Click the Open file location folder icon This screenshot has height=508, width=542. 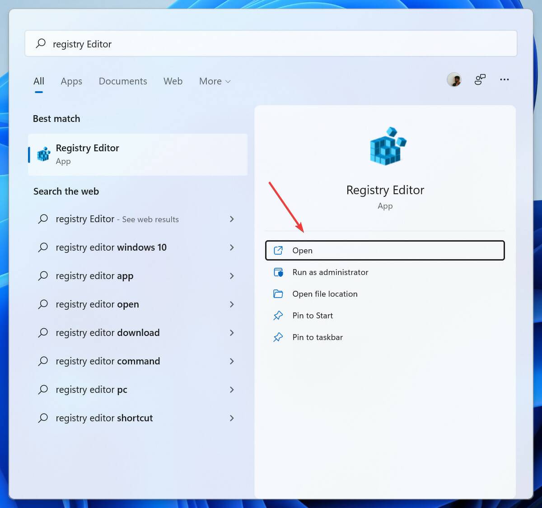(278, 294)
